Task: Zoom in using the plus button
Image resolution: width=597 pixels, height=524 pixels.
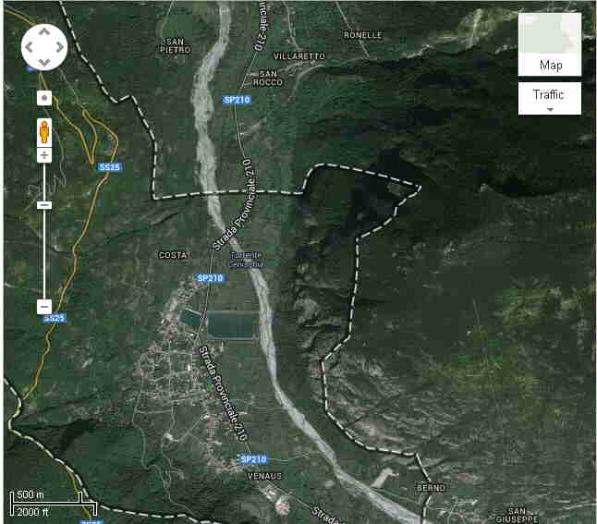Action: (43, 155)
